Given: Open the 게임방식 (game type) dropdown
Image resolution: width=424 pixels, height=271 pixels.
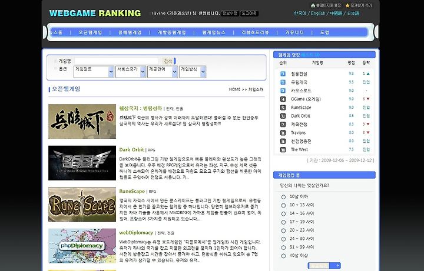Looking at the screenshot, I should (x=193, y=72).
